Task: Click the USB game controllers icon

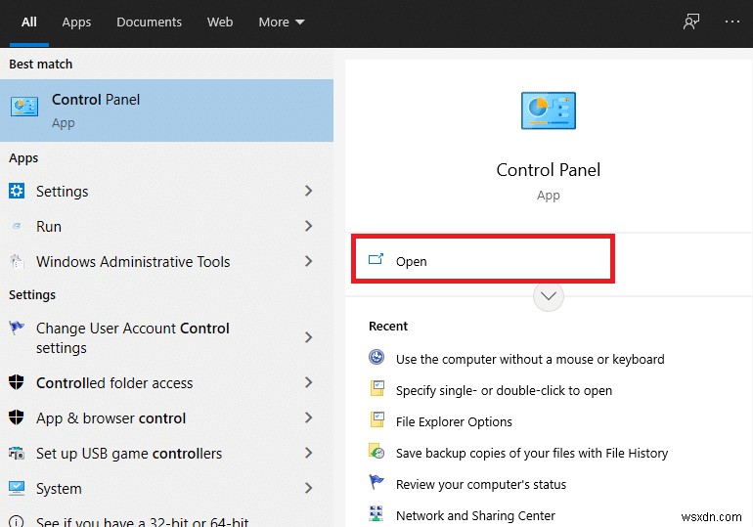Action: [x=17, y=453]
